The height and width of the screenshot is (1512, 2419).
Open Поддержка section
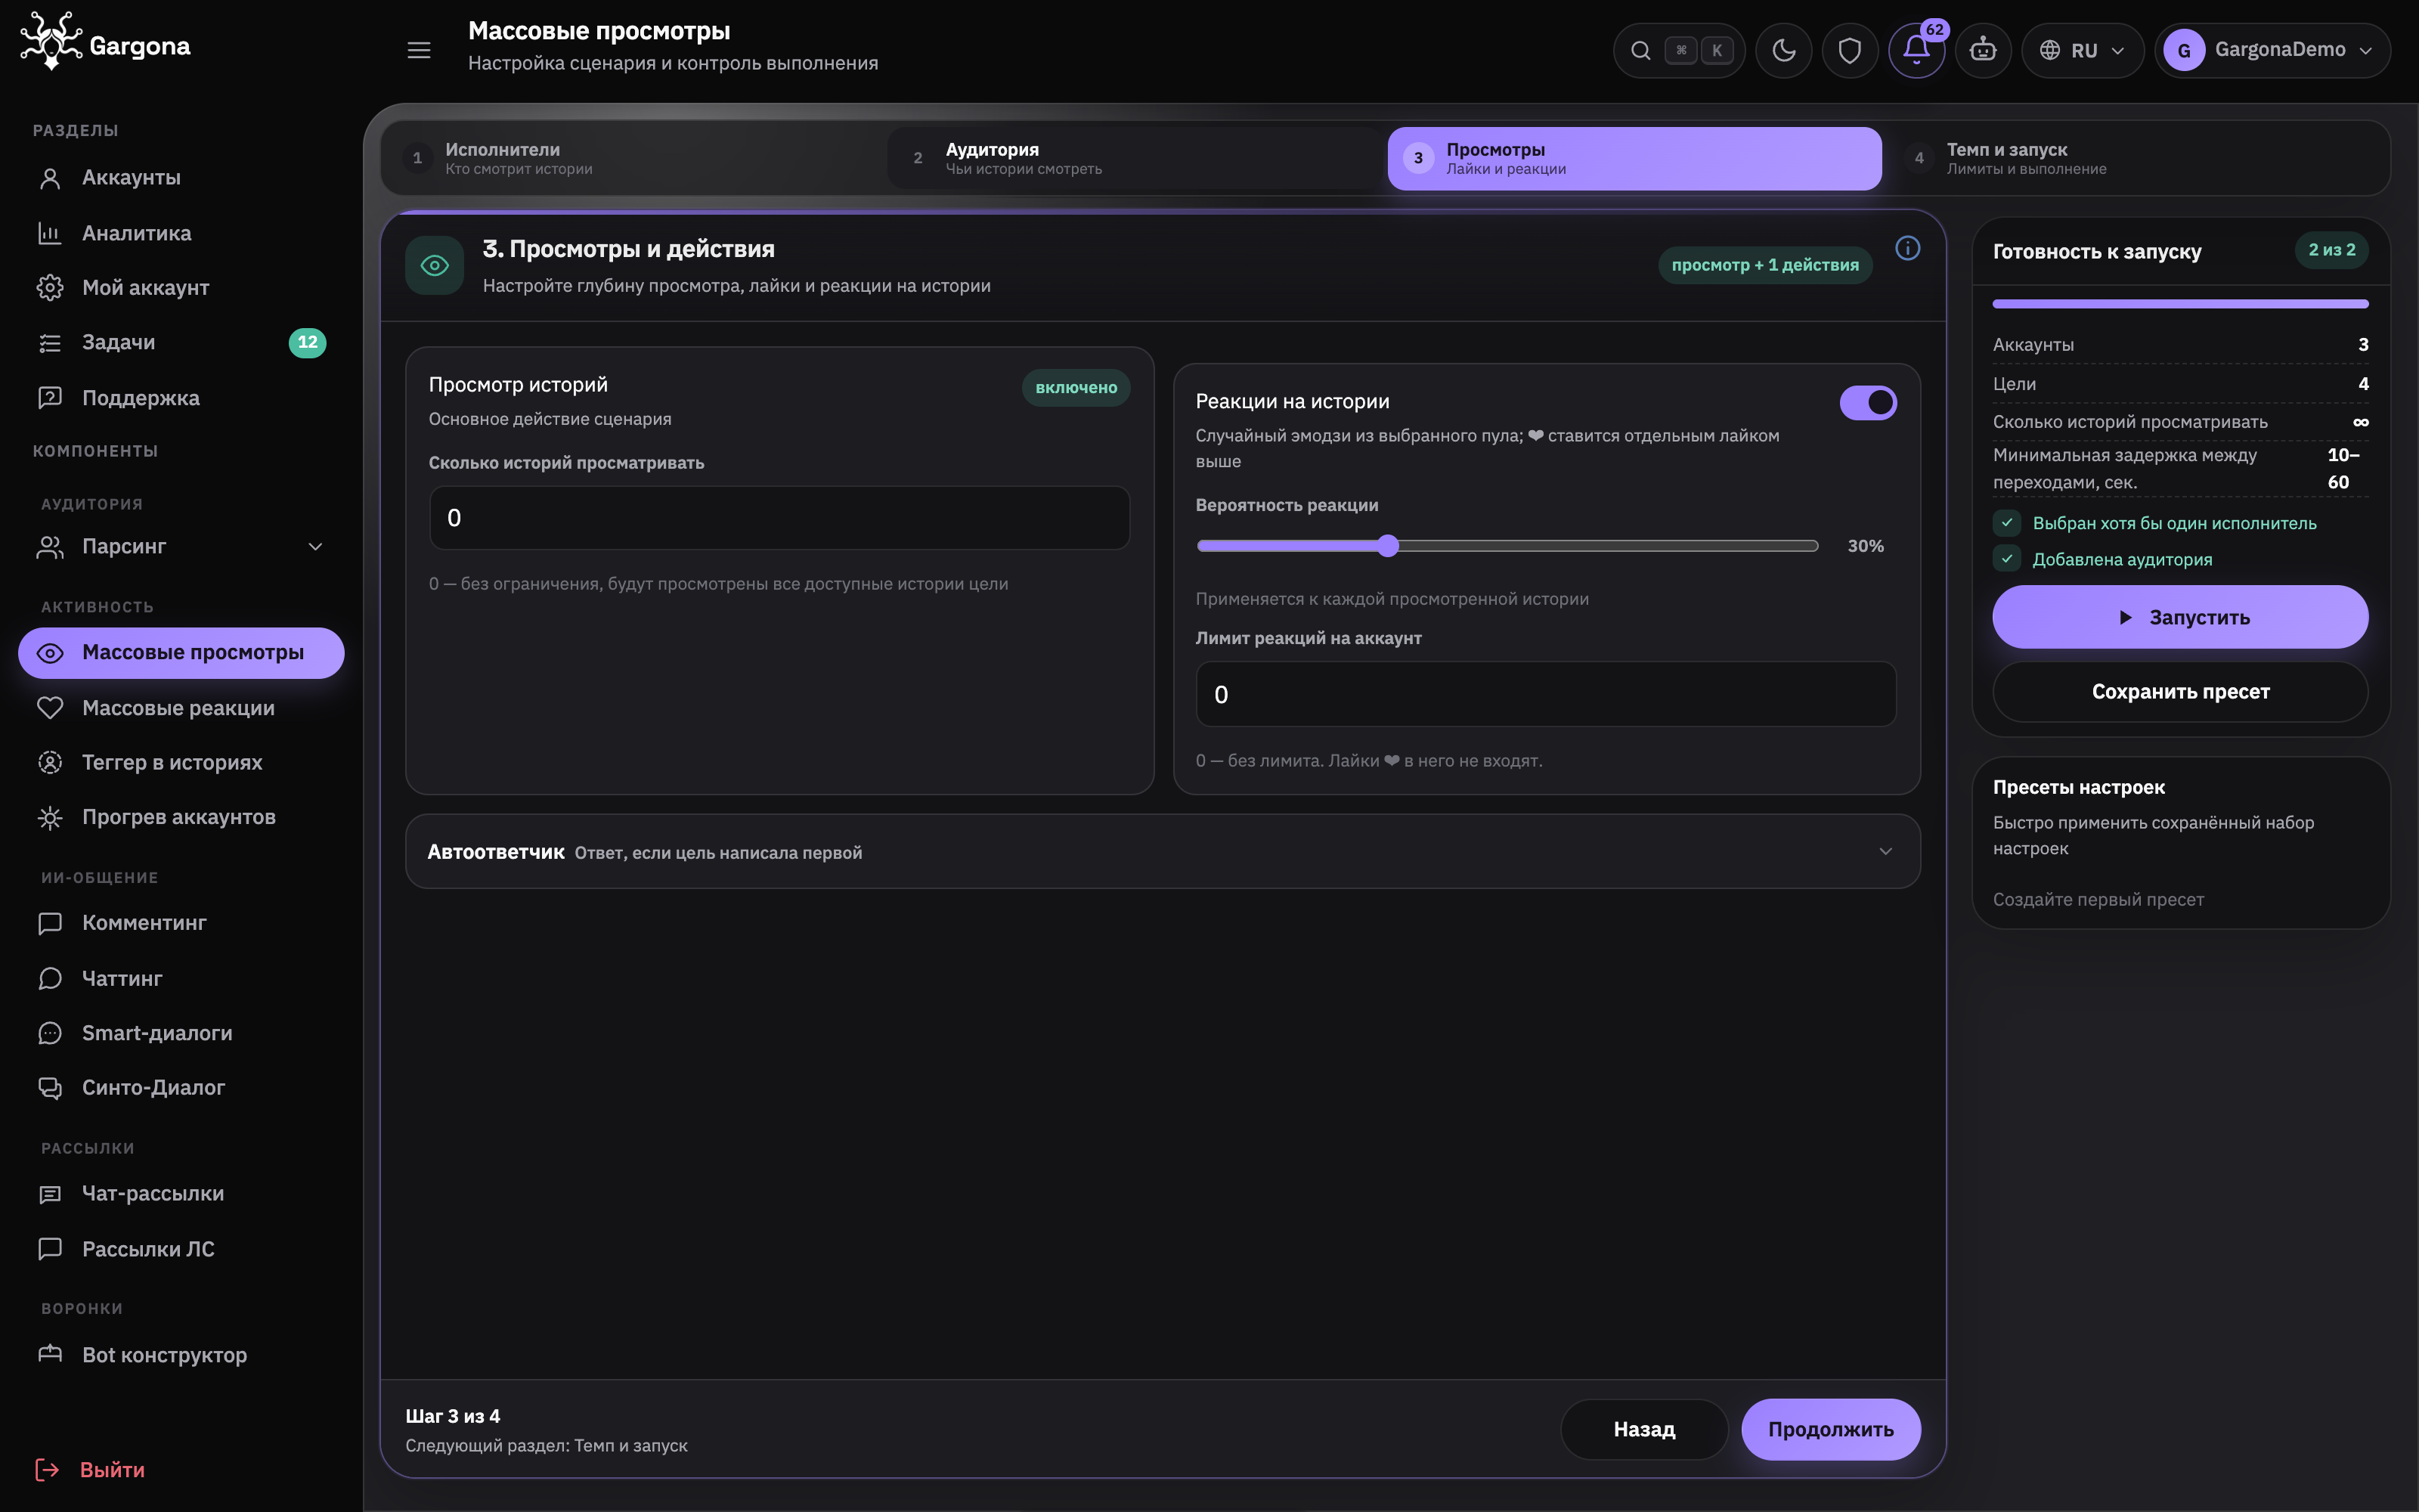tap(181, 398)
